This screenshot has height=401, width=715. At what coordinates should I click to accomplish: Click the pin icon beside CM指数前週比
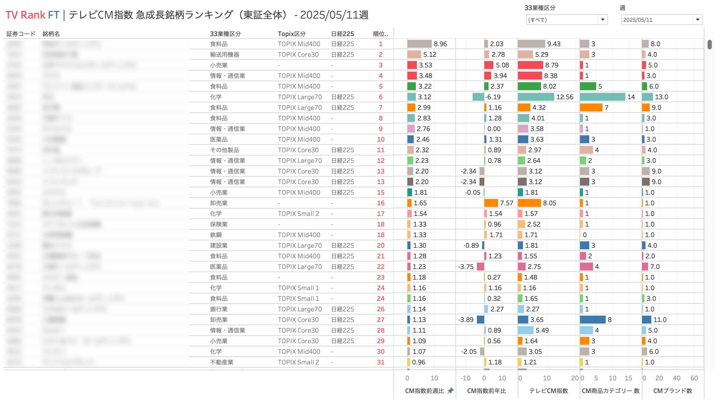click(450, 390)
